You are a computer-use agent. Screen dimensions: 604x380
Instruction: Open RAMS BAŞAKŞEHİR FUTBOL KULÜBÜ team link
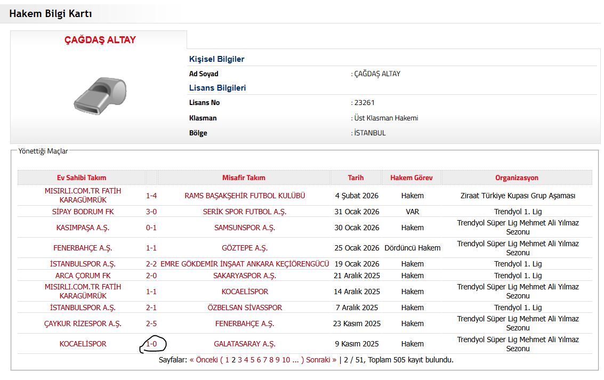(x=245, y=196)
